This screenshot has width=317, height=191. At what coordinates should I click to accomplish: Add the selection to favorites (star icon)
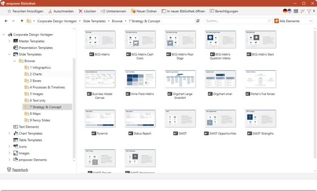coord(9,11)
